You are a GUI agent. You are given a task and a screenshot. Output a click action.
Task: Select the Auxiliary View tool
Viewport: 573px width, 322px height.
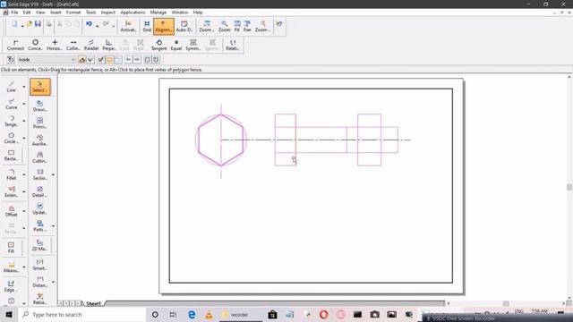click(39, 140)
